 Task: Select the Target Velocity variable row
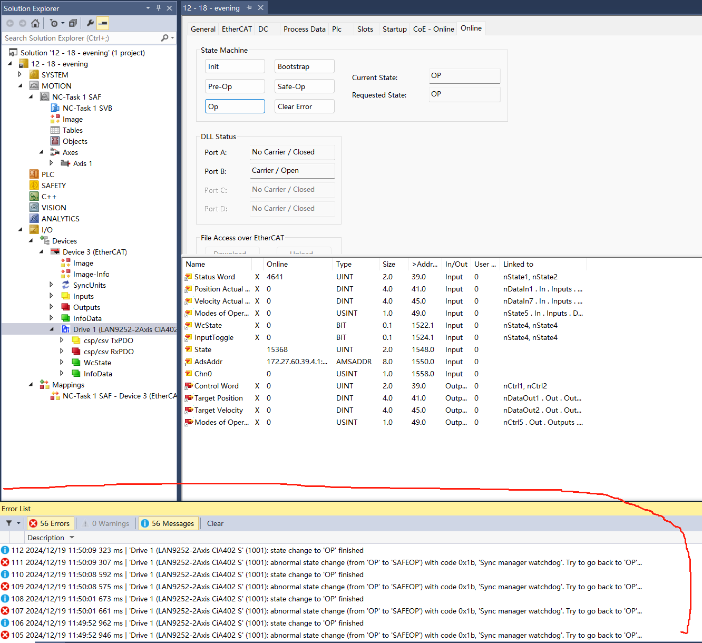[x=384, y=410]
